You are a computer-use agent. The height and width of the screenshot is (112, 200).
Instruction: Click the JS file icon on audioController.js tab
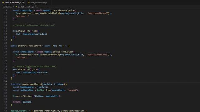pos(3,2)
